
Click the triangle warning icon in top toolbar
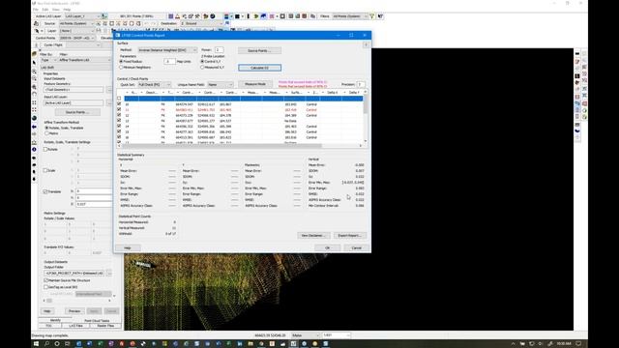(x=177, y=16)
